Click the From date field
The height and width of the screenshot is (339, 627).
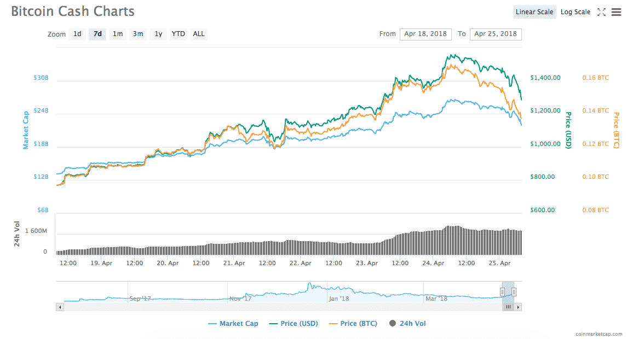[x=425, y=34]
